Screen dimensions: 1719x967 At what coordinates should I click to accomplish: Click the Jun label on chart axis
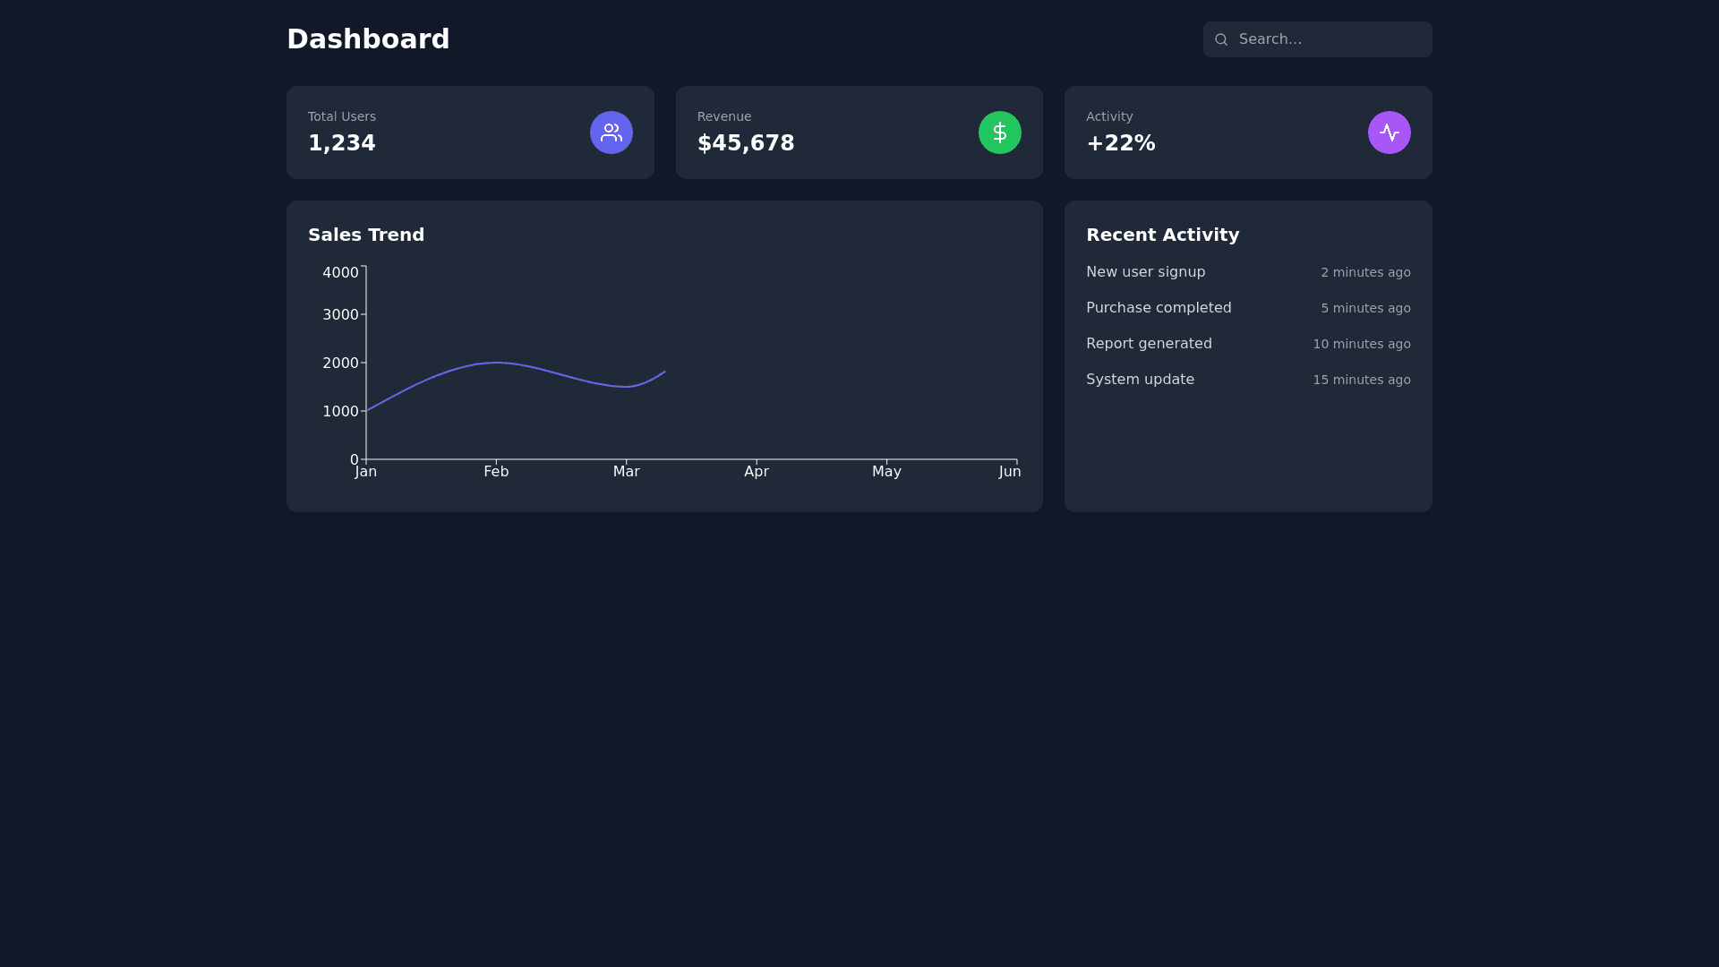(x=1009, y=472)
